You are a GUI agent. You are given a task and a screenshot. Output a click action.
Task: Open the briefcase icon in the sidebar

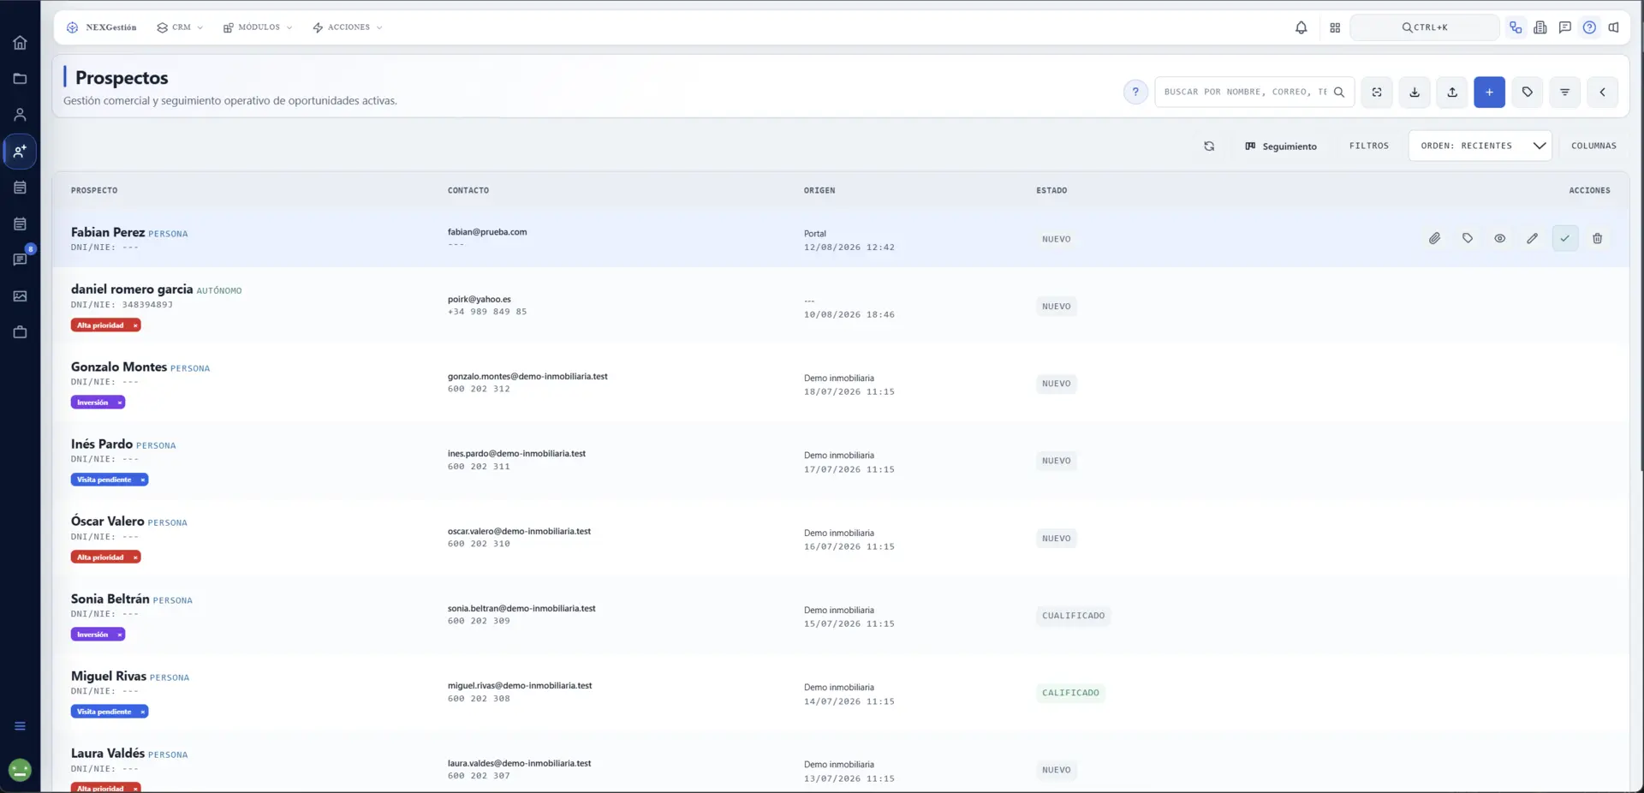[20, 332]
